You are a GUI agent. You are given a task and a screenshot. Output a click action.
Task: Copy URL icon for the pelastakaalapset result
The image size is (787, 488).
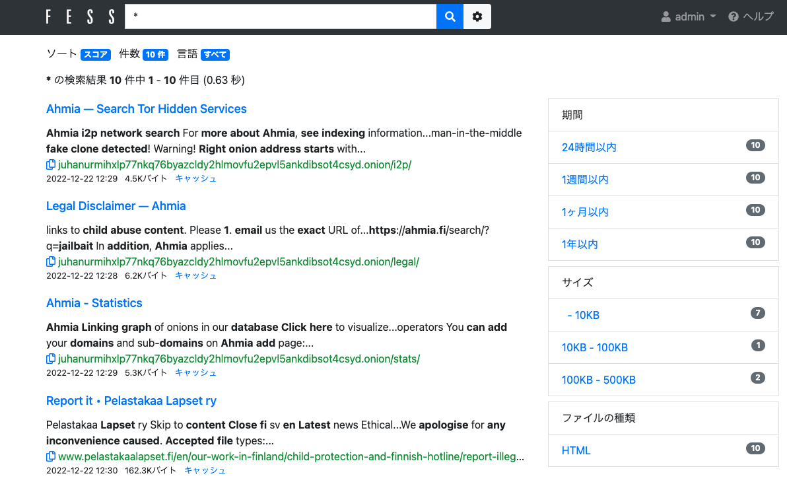[51, 456]
